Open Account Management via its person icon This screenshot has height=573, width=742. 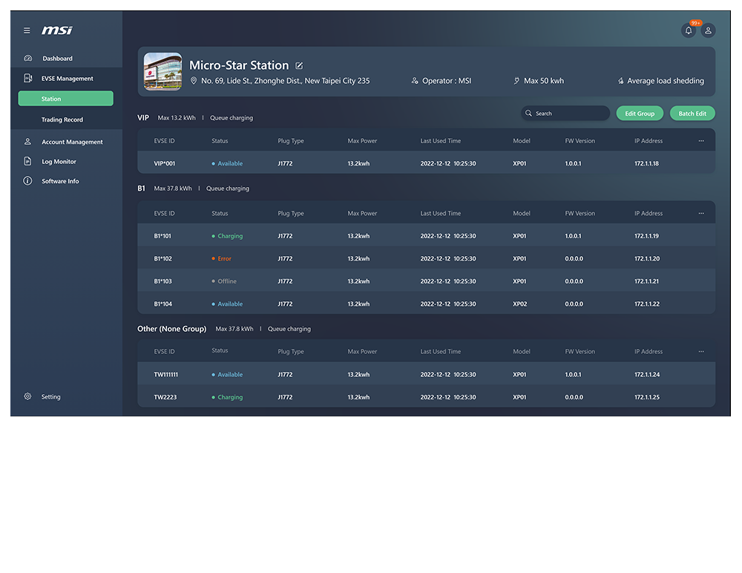[26, 141]
